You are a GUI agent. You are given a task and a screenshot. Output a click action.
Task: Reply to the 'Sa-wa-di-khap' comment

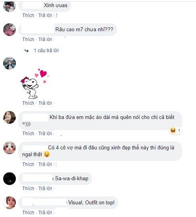pos(45,189)
